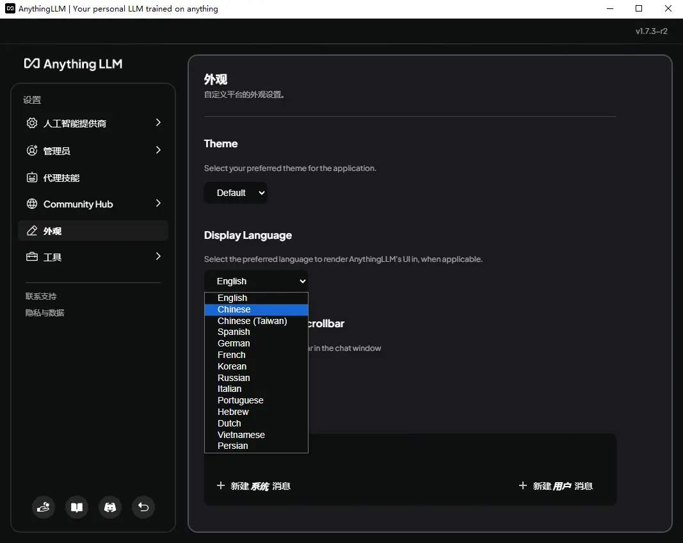Click the 隐私与数据 link

[x=45, y=313]
